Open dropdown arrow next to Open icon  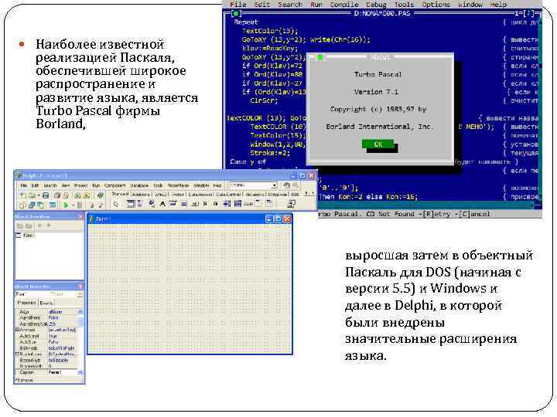click(x=39, y=195)
